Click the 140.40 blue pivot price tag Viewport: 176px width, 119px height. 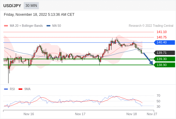click(x=164, y=43)
